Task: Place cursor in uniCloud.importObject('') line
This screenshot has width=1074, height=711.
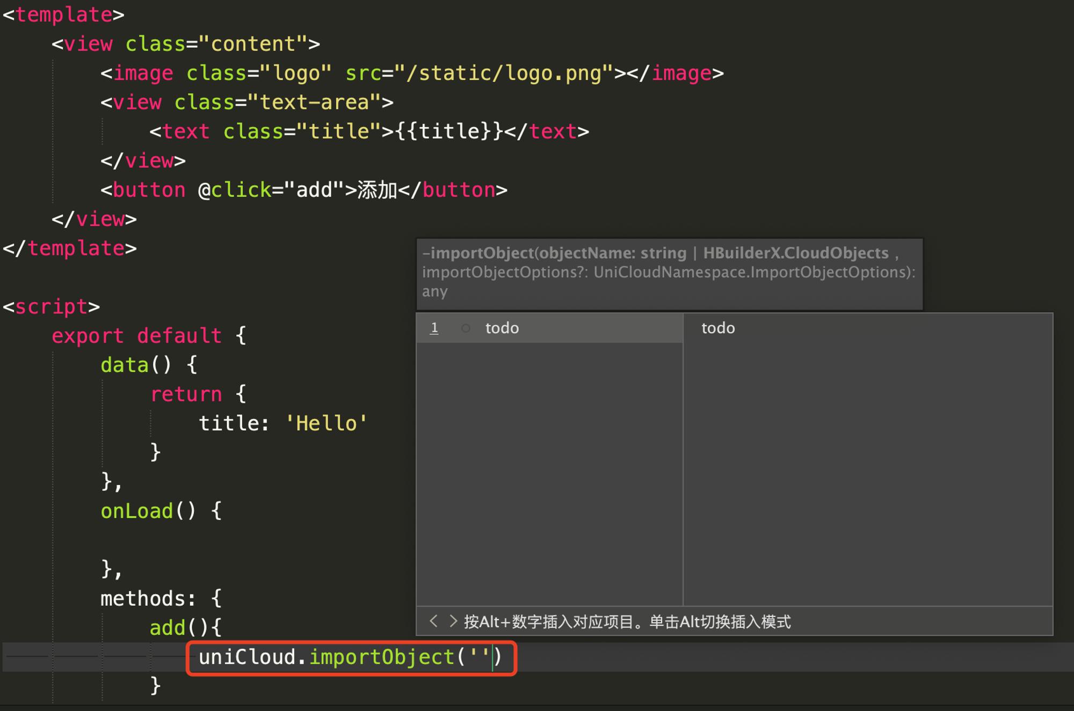Action: point(351,657)
